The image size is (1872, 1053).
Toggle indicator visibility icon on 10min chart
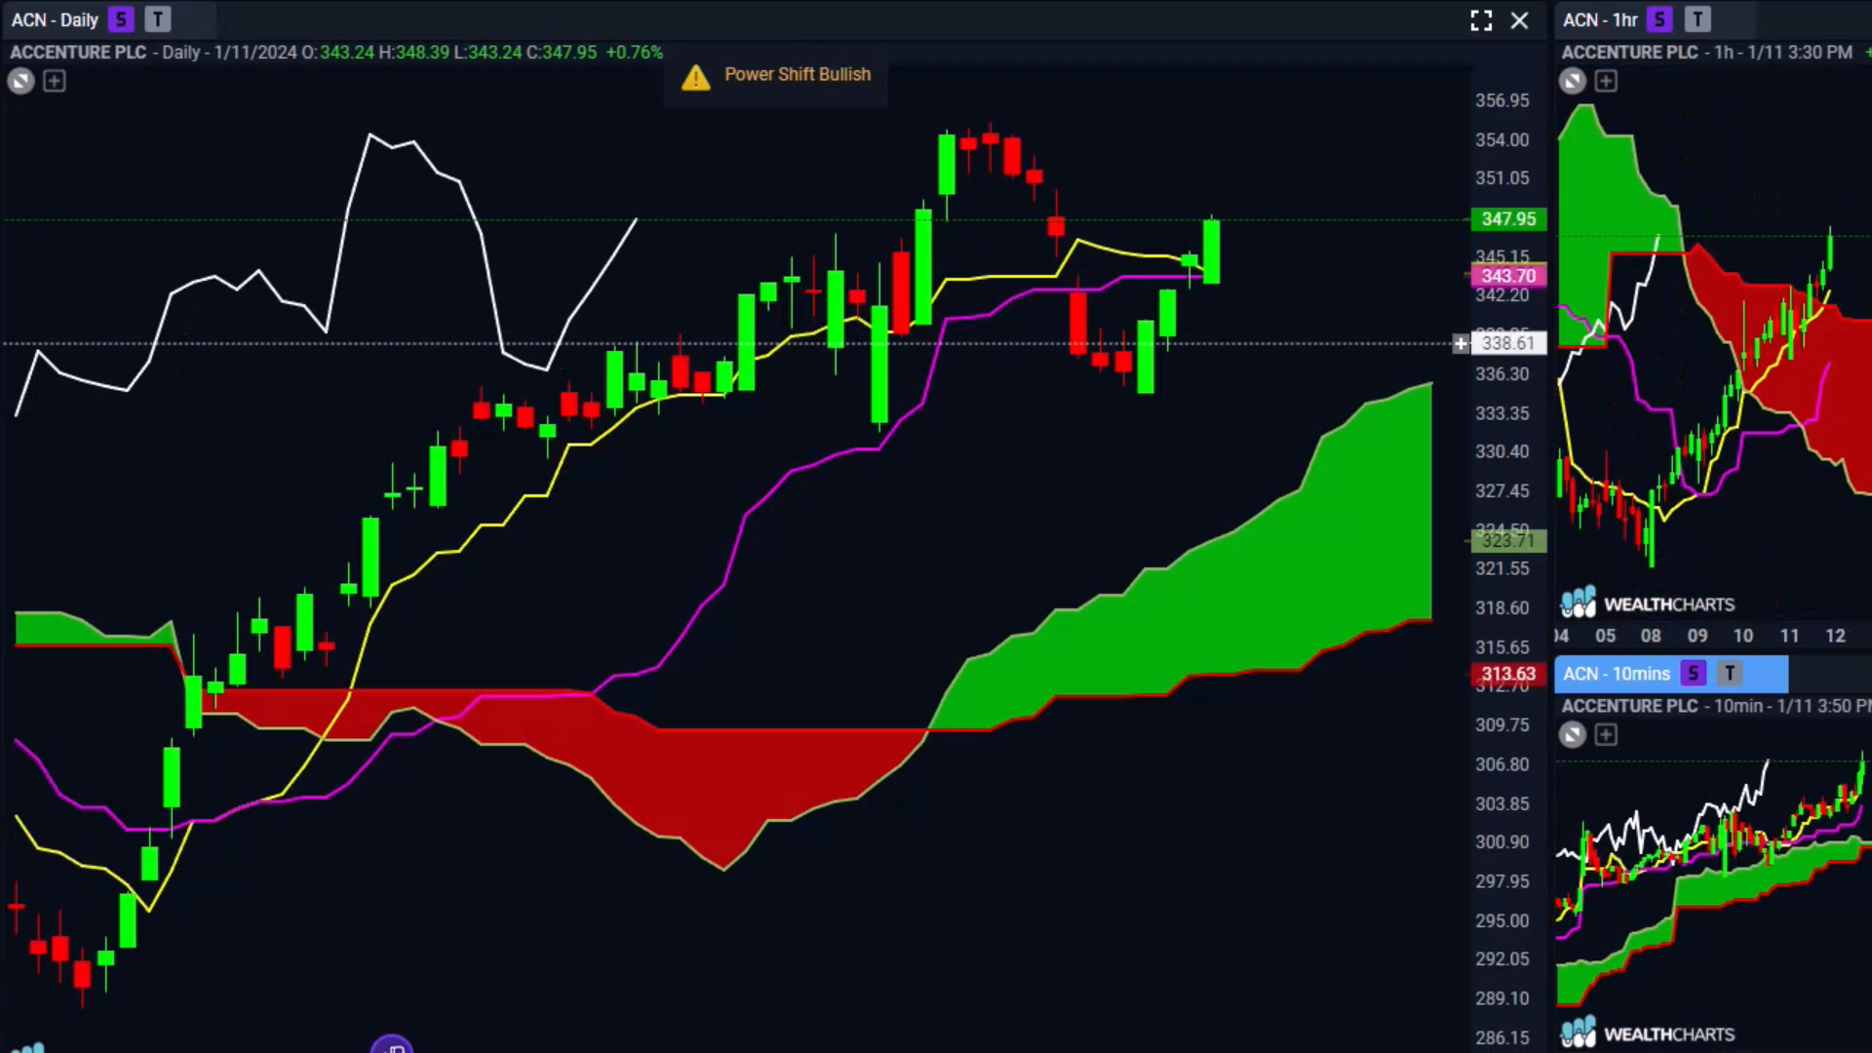1572,735
